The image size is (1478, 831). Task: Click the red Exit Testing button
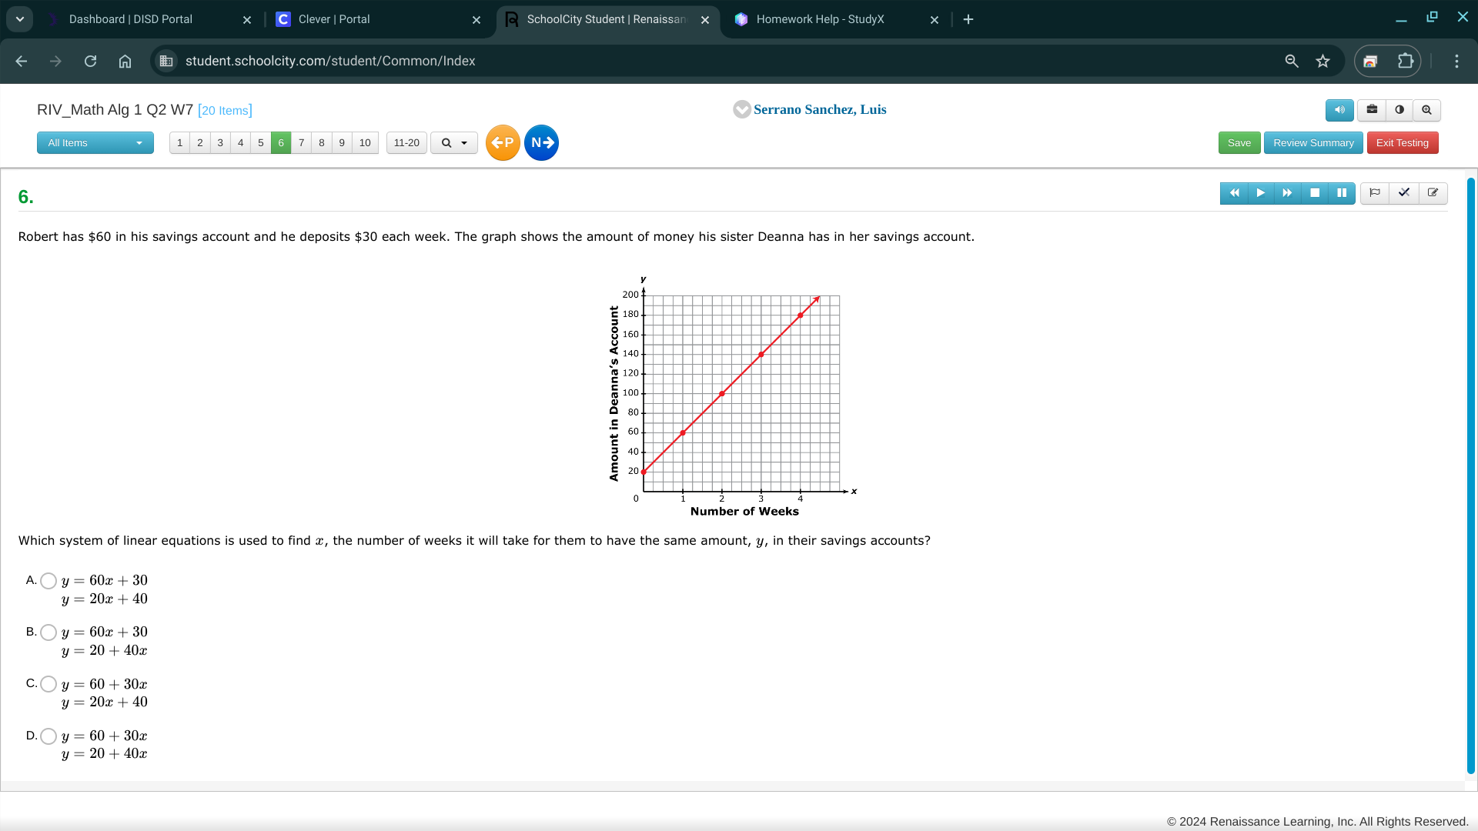1403,143
